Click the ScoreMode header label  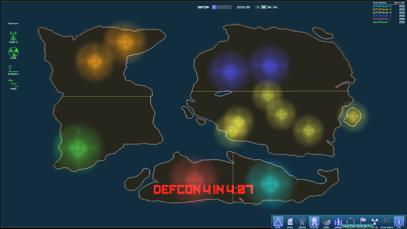click(x=380, y=3)
